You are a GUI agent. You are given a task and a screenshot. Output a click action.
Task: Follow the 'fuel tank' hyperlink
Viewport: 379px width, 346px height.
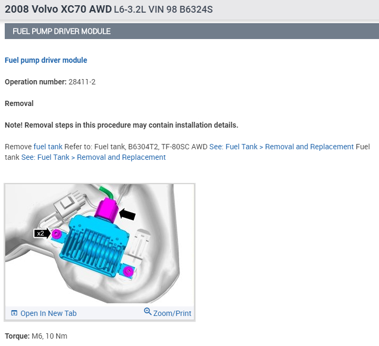pos(48,147)
